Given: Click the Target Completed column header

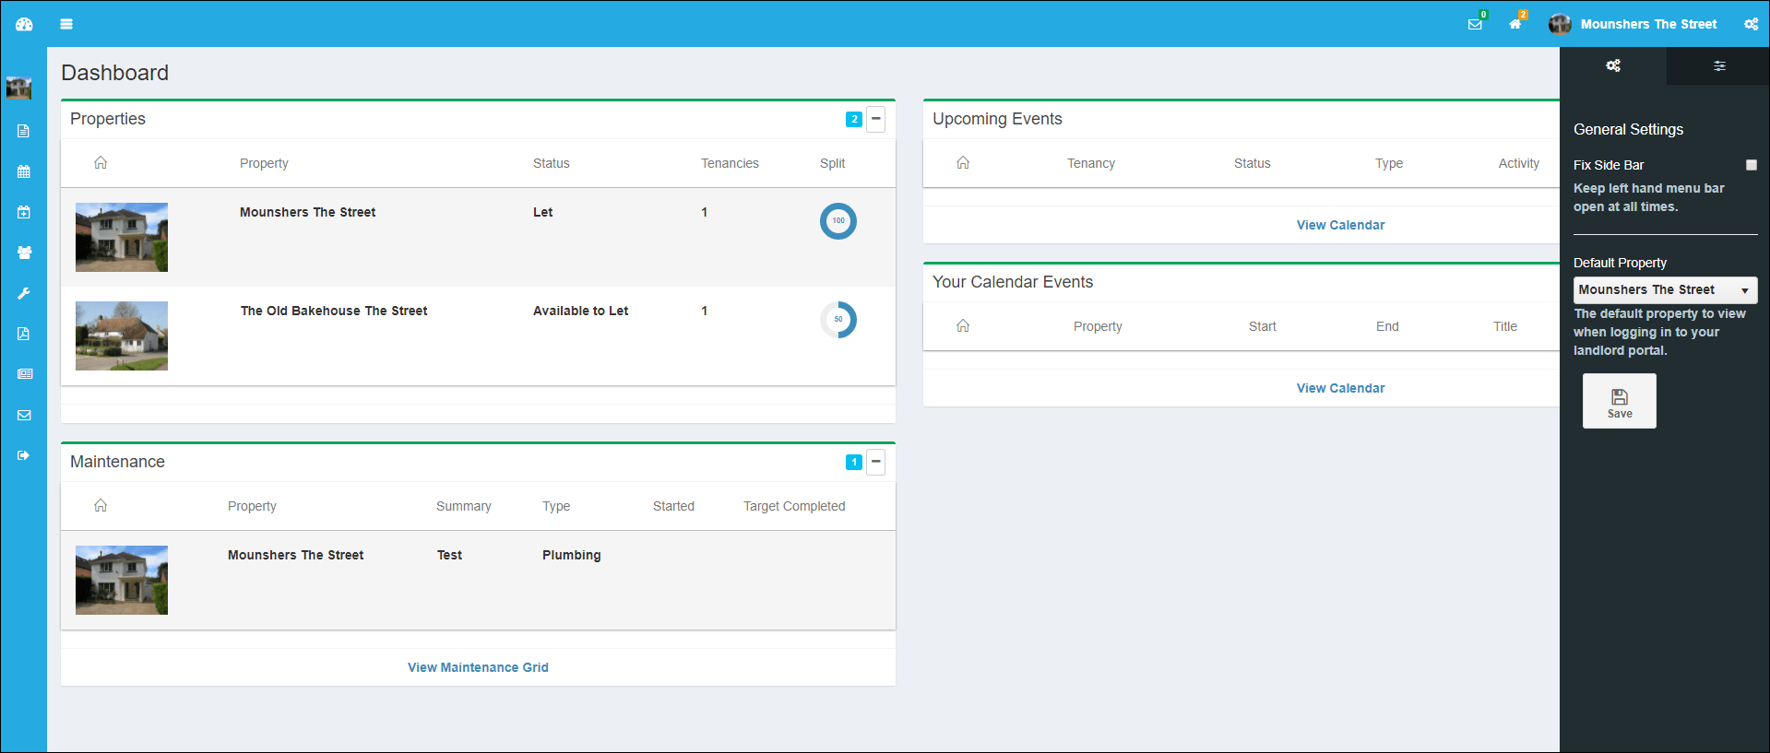Looking at the screenshot, I should coord(794,506).
